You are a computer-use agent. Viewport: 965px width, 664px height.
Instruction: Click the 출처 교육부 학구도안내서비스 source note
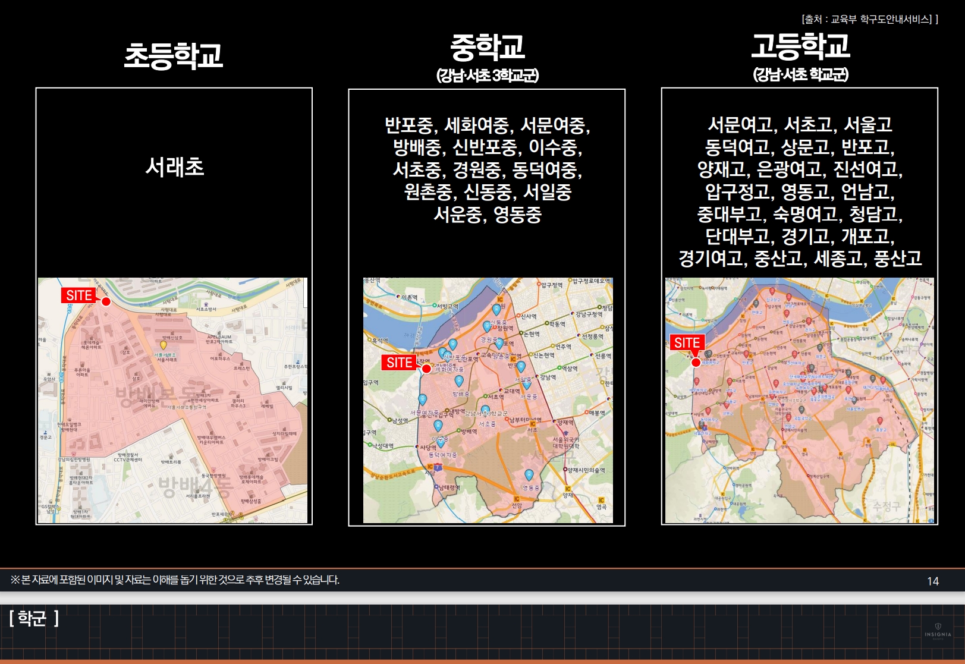click(x=869, y=19)
